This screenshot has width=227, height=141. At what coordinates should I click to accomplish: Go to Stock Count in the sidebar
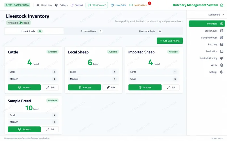click(x=211, y=31)
